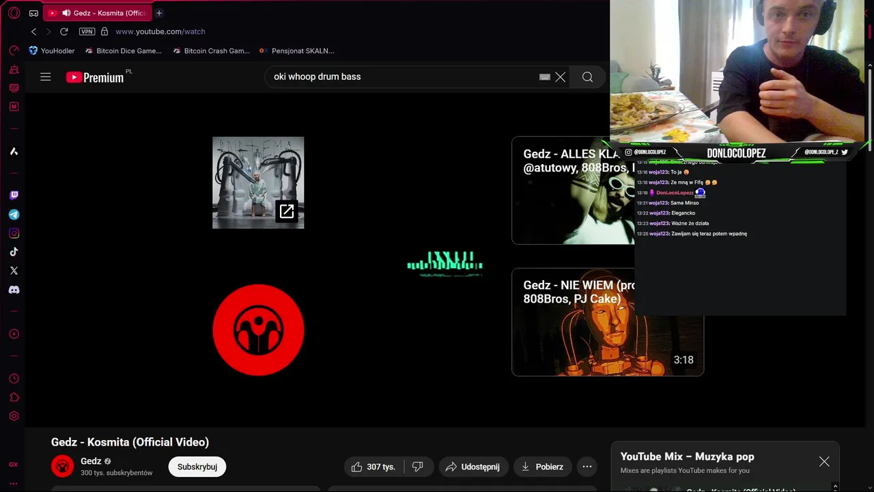Open the Bitcoin Crash Game bookmark
Viewport: 874px width, 492px height.
pos(211,51)
